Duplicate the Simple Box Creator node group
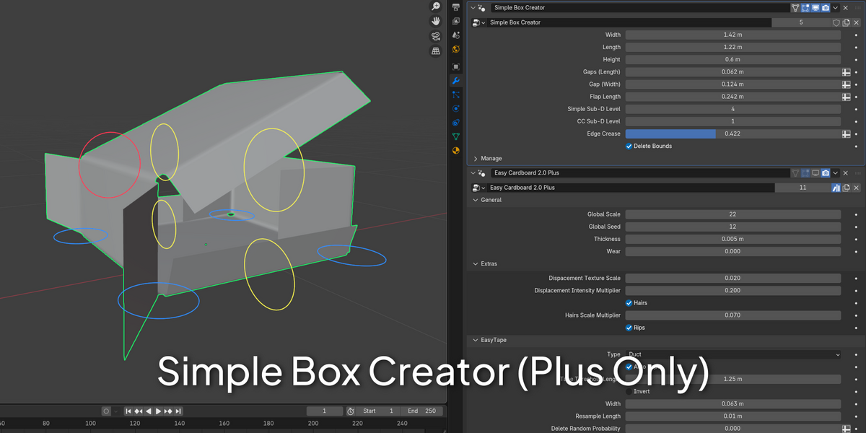This screenshot has height=433, width=866. 846,22
